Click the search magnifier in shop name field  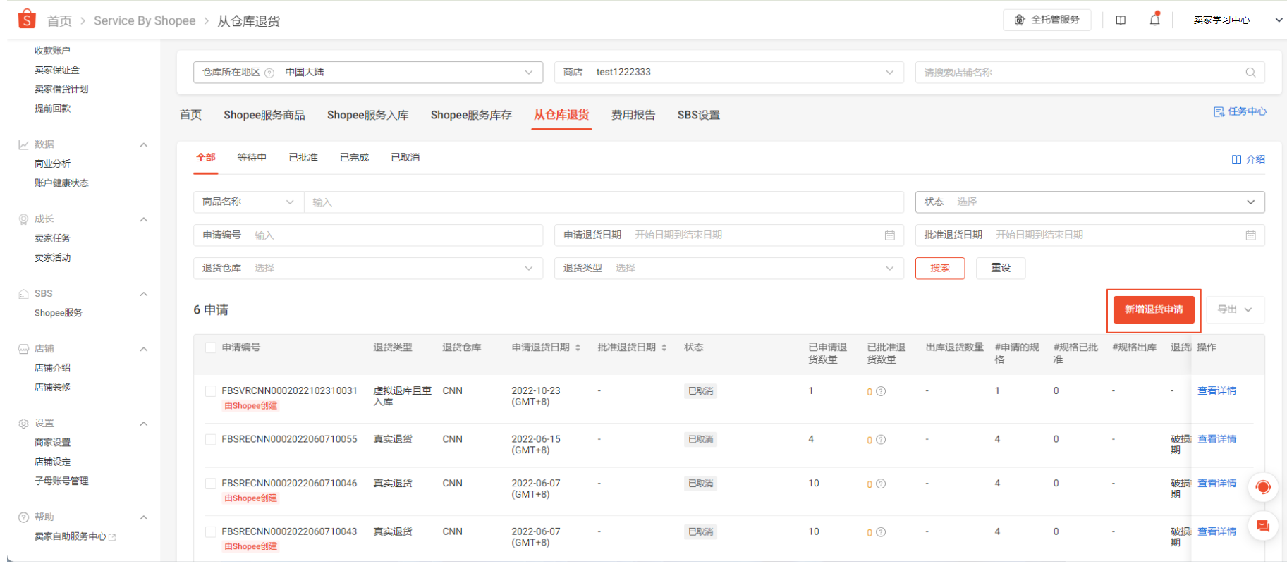tap(1250, 73)
